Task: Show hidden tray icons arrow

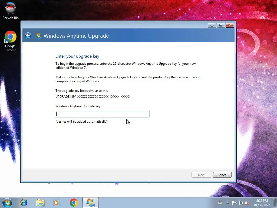Action: coord(228,203)
